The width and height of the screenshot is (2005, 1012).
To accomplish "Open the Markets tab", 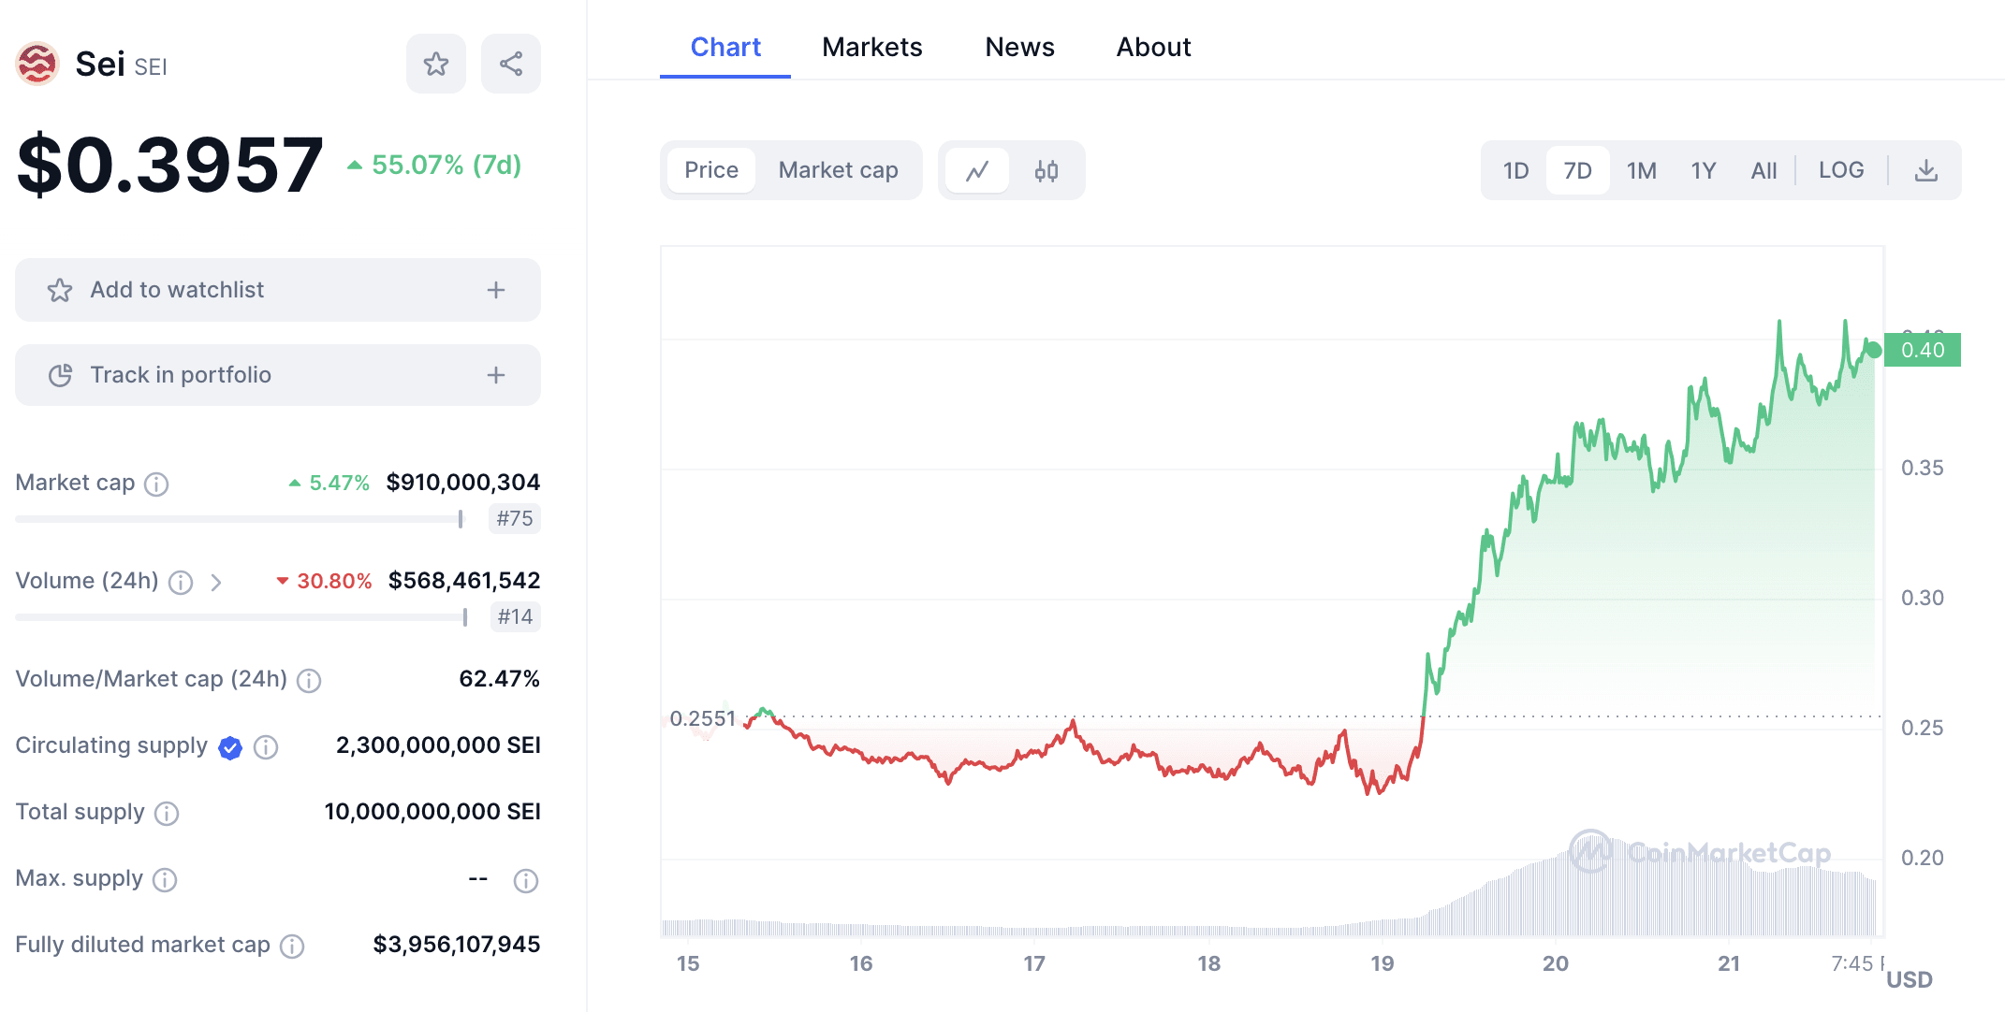I will click(871, 47).
